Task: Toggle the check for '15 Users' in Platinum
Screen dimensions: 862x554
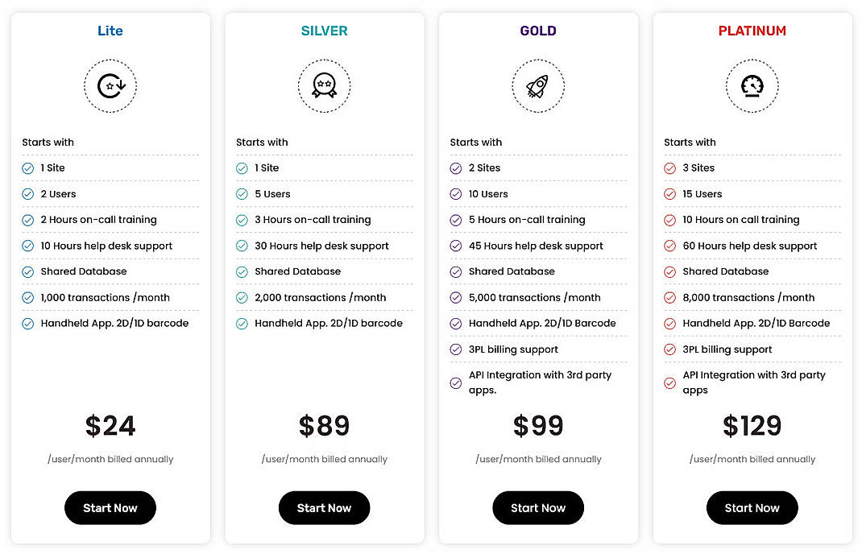Action: [x=669, y=193]
